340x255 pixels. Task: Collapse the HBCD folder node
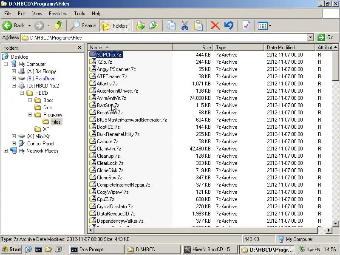[22, 93]
